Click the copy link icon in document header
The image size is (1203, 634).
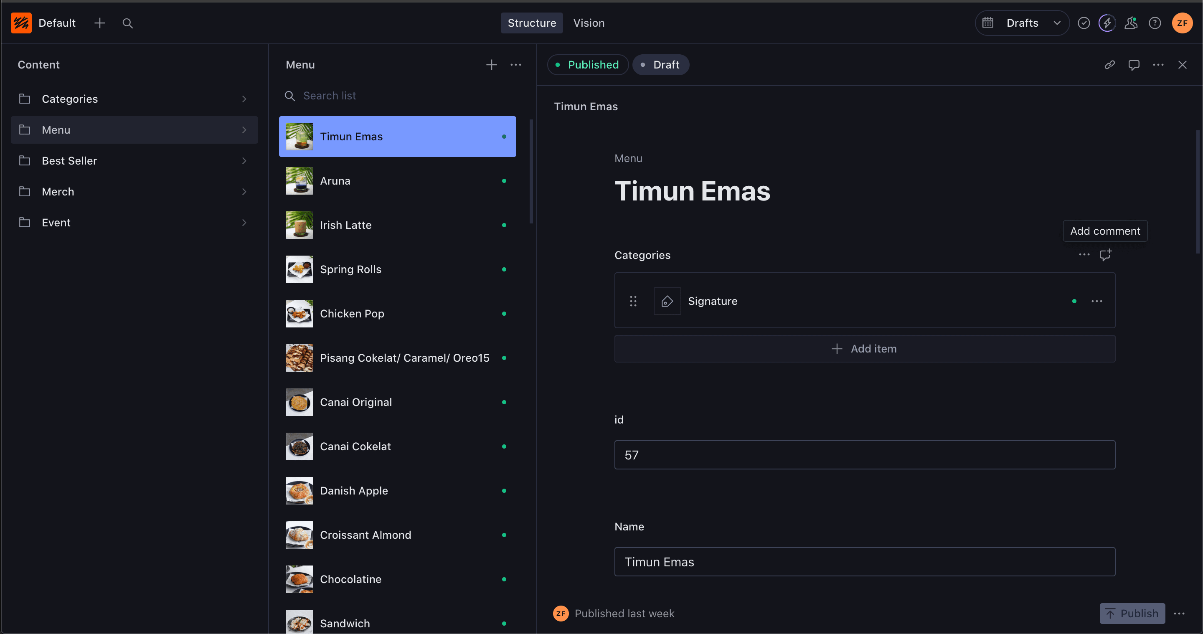coord(1109,65)
